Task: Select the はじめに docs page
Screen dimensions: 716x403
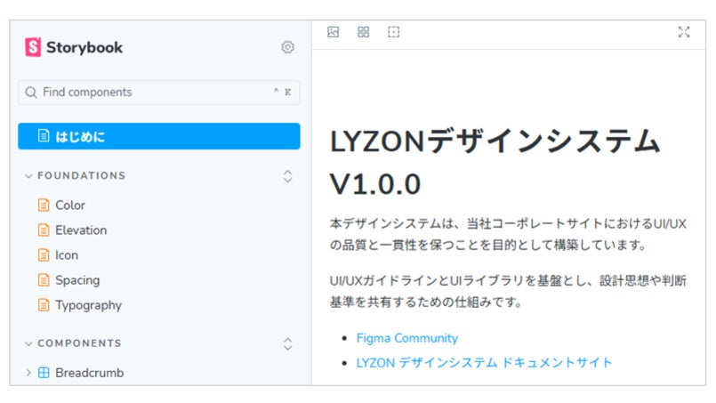Action: 159,136
